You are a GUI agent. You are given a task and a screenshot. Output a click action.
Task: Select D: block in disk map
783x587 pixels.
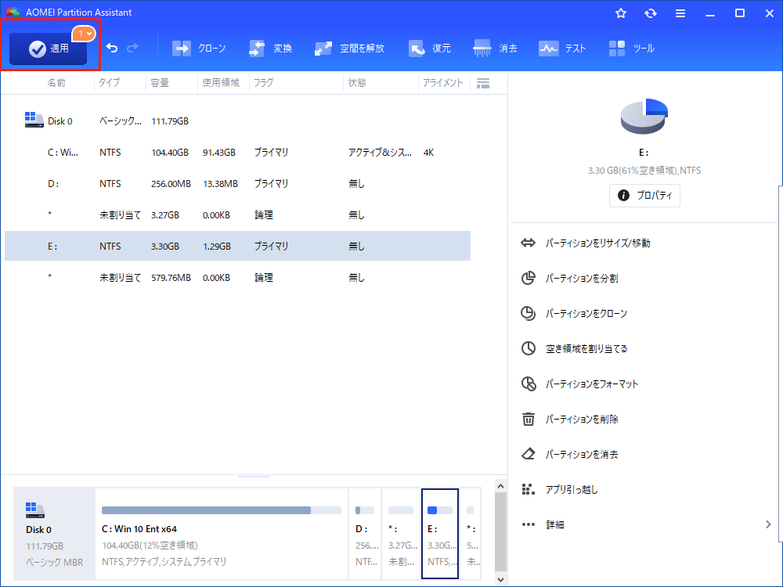pyautogui.click(x=365, y=534)
